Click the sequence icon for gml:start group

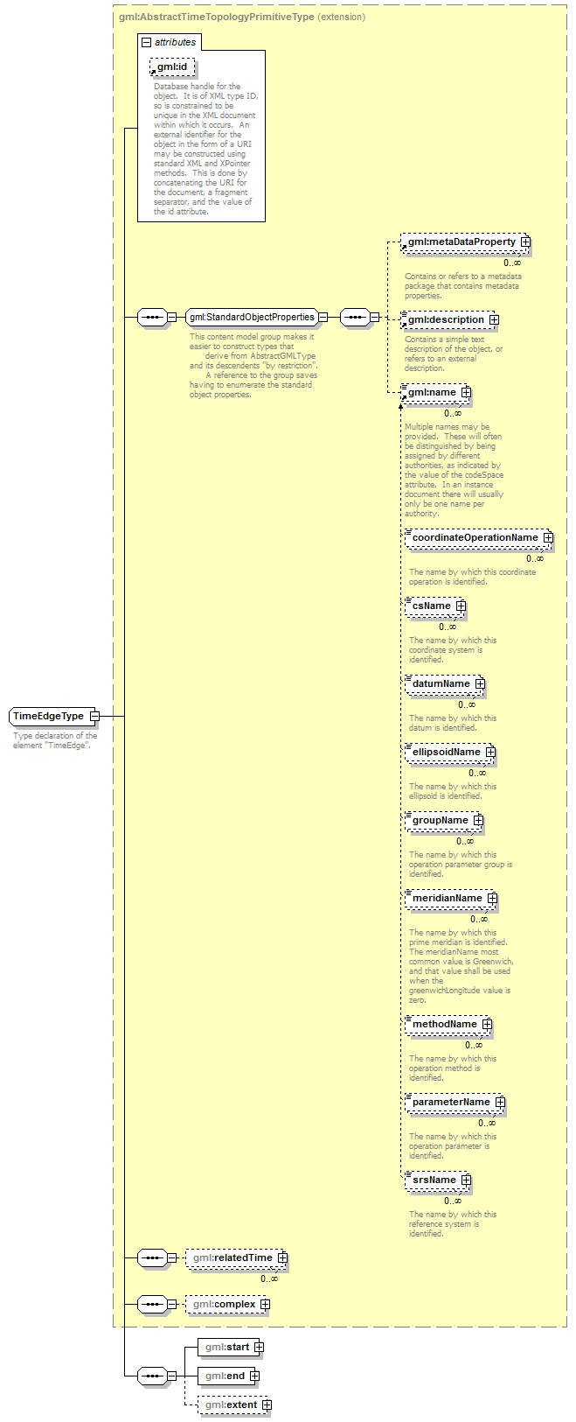[152, 1376]
